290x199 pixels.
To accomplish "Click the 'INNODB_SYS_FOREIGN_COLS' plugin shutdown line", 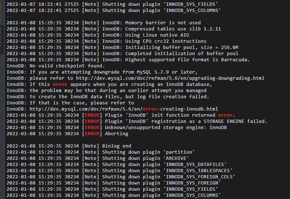I will 121,177.
